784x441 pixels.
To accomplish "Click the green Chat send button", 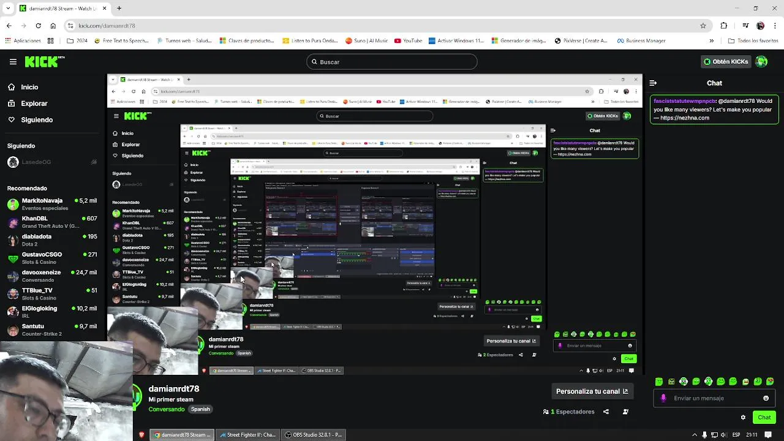I will coord(764,417).
